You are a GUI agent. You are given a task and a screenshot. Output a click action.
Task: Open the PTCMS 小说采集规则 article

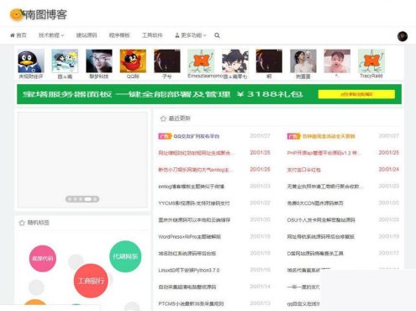(191, 303)
